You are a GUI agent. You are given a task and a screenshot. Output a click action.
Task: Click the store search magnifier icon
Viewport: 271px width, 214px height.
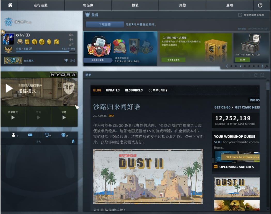tap(267, 66)
